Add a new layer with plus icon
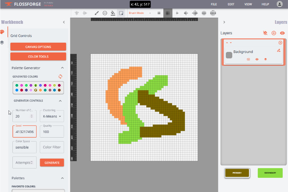The image size is (288, 192). pos(274,33)
